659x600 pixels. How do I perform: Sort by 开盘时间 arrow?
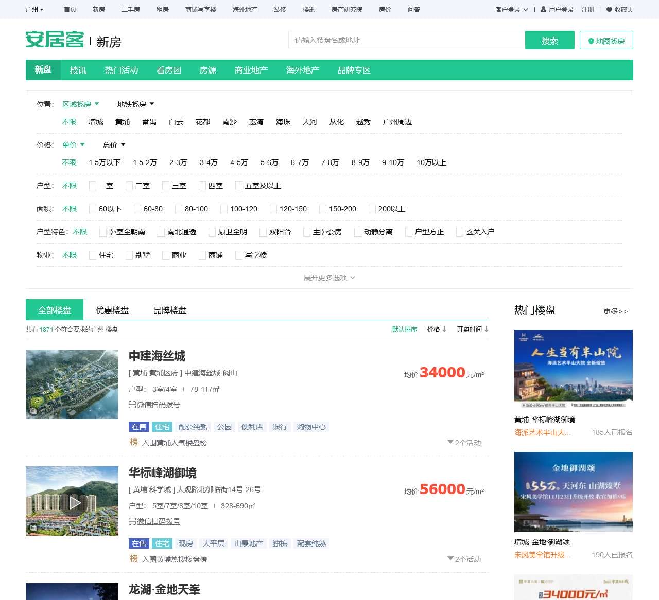(487, 329)
